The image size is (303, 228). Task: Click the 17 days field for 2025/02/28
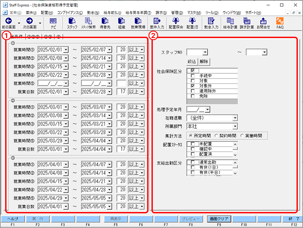pos(121,92)
